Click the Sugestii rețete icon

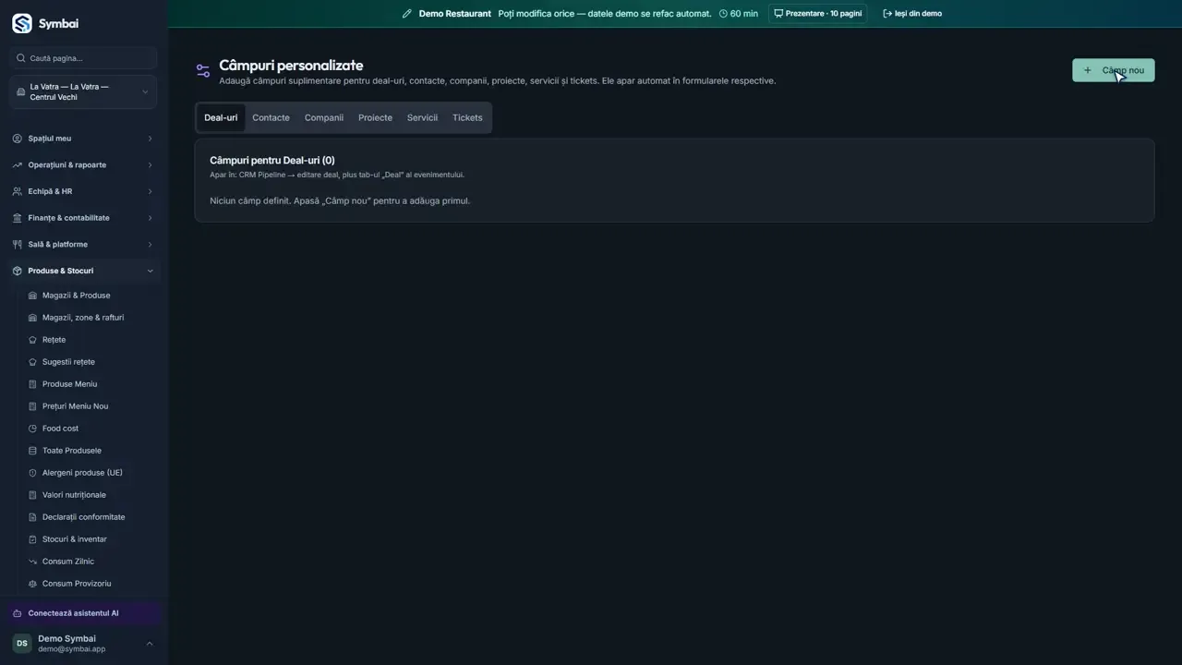33,362
